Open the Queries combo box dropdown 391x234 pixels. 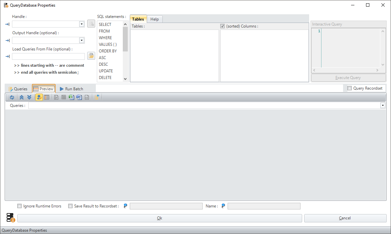coord(383,106)
